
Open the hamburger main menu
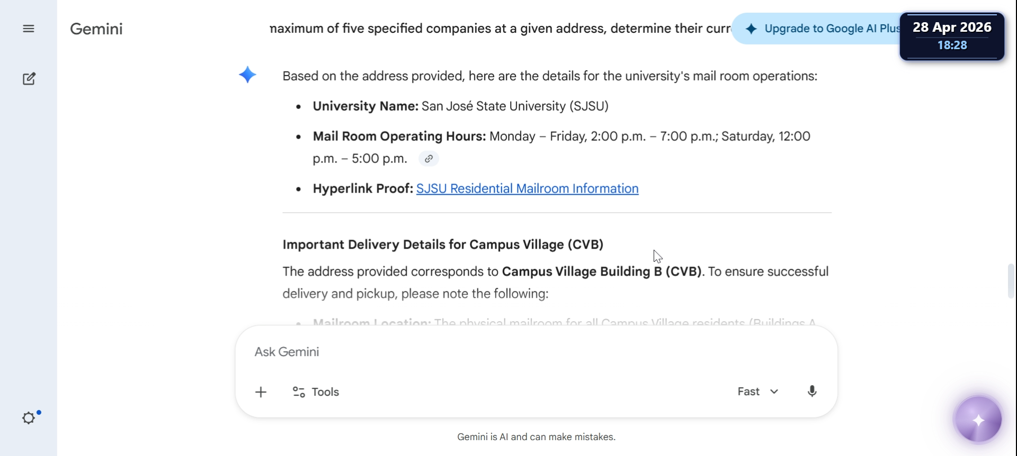tap(29, 29)
